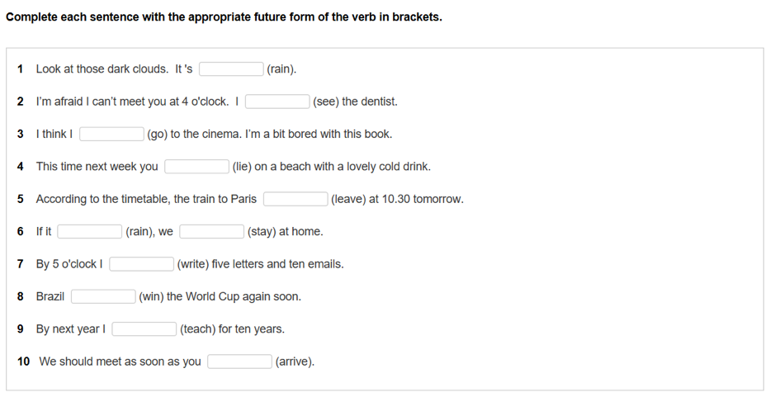Focus the (stay) answer box after 'we'

(211, 231)
